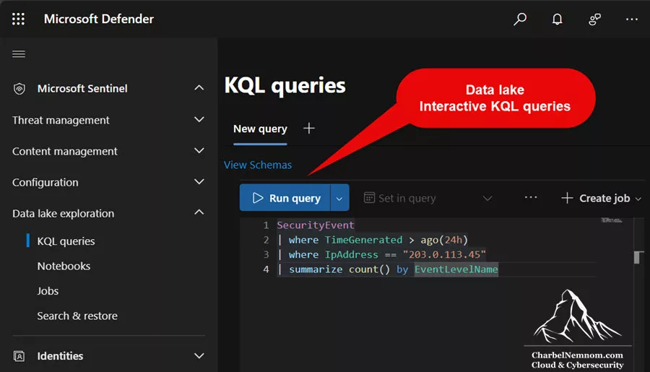Expand the Content management section
Screen dimensions: 650x372
199,150
